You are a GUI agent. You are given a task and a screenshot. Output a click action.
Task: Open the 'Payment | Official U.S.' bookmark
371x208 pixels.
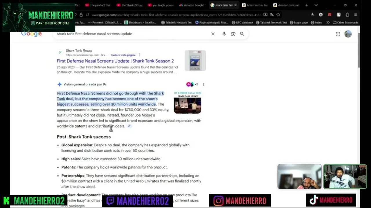pyautogui.click(x=105, y=23)
